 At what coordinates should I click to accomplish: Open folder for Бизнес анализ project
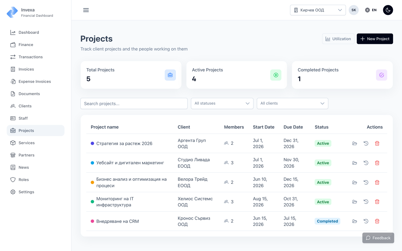355,182
